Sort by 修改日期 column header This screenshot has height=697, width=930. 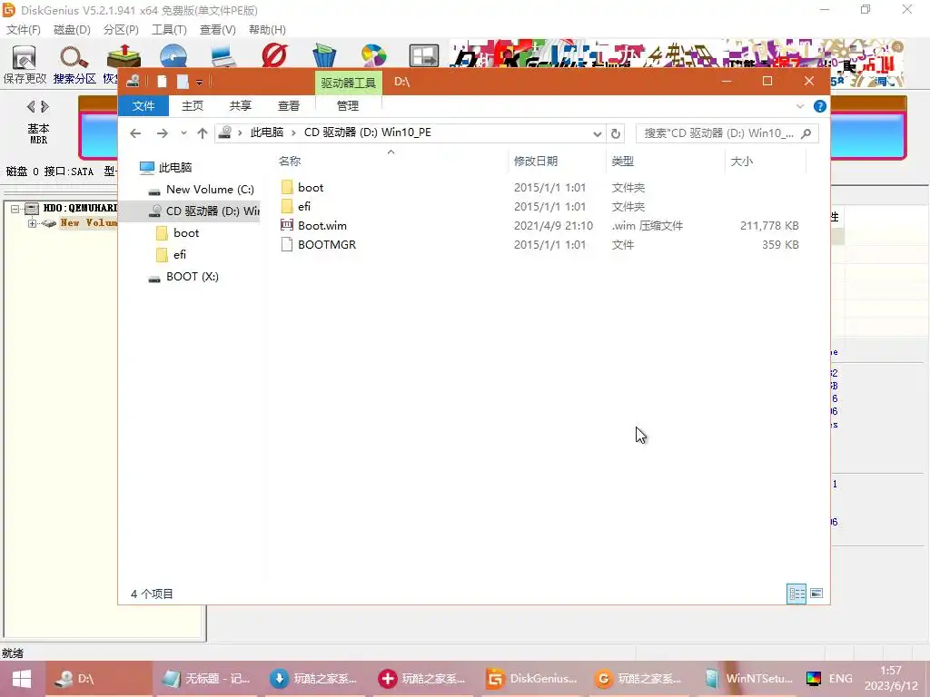point(536,161)
